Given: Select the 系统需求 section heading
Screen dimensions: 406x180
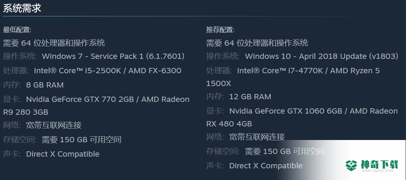Looking at the screenshot, I should 22,8.
